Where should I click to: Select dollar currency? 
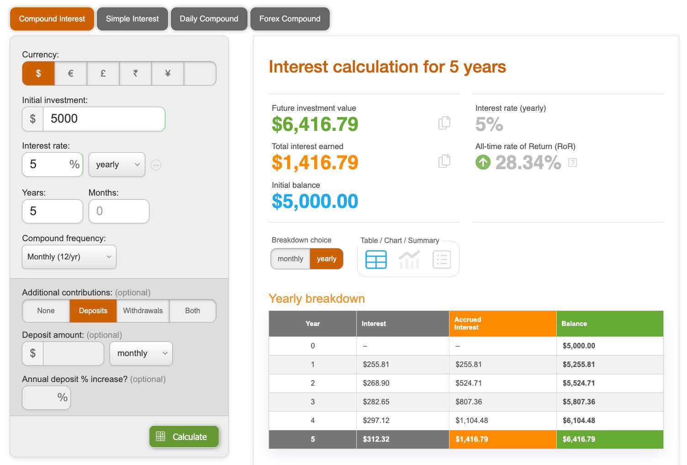pyautogui.click(x=38, y=73)
